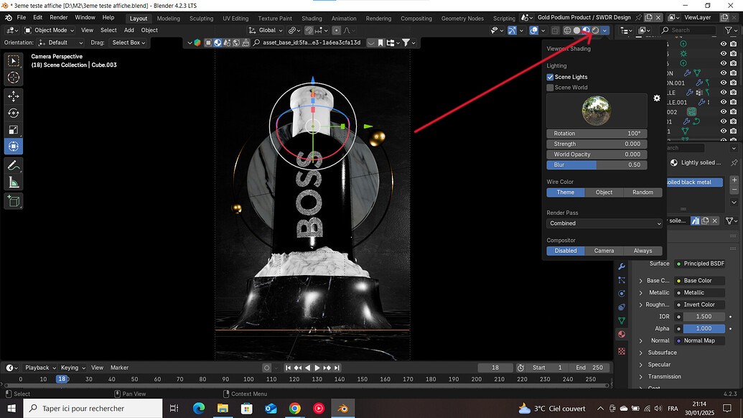Open the Object Mode dropdown
The height and width of the screenshot is (418, 743).
(x=50, y=30)
